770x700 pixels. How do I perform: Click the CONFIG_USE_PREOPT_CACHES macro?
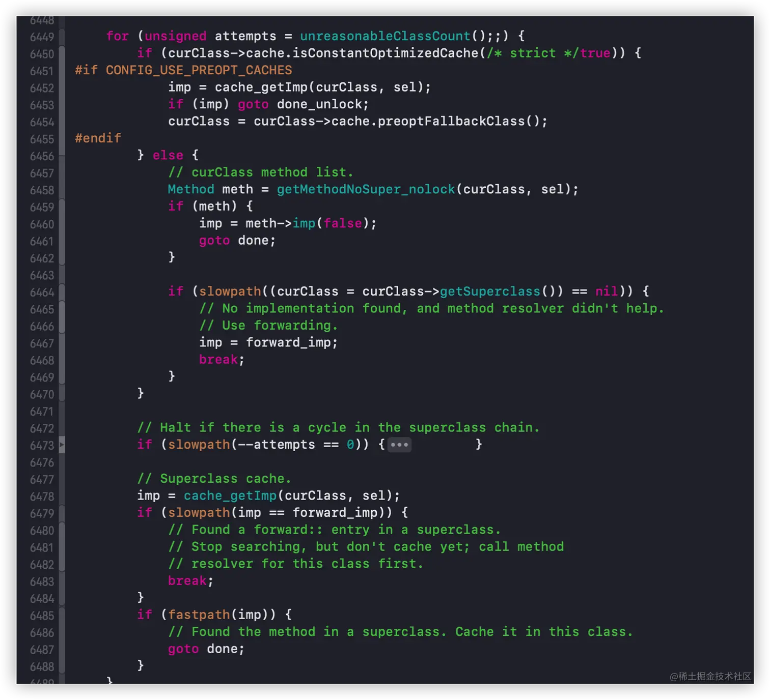tap(199, 70)
